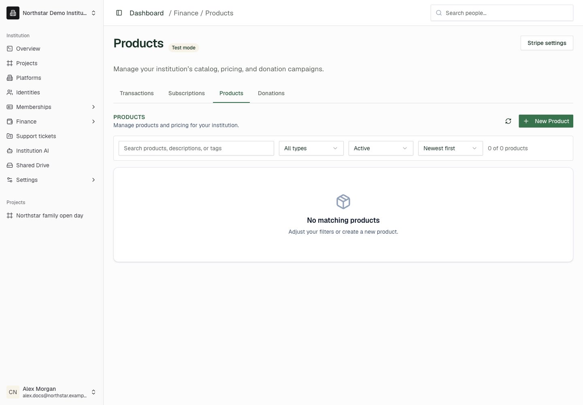Click the Shared Drive icon

point(10,165)
